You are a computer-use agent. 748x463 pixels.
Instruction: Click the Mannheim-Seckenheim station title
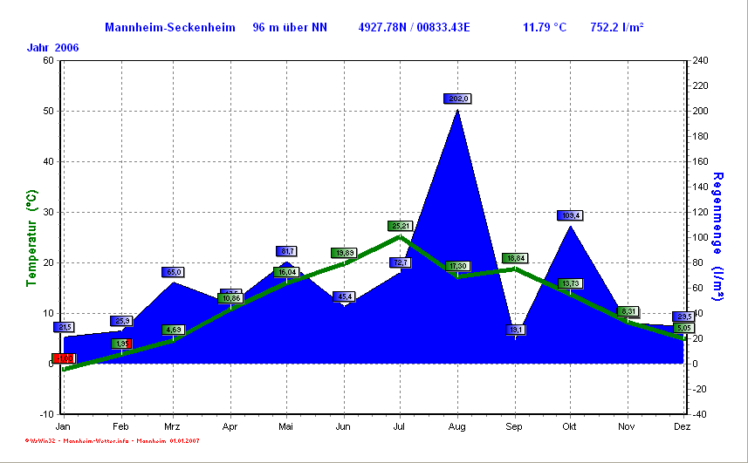click(x=169, y=28)
